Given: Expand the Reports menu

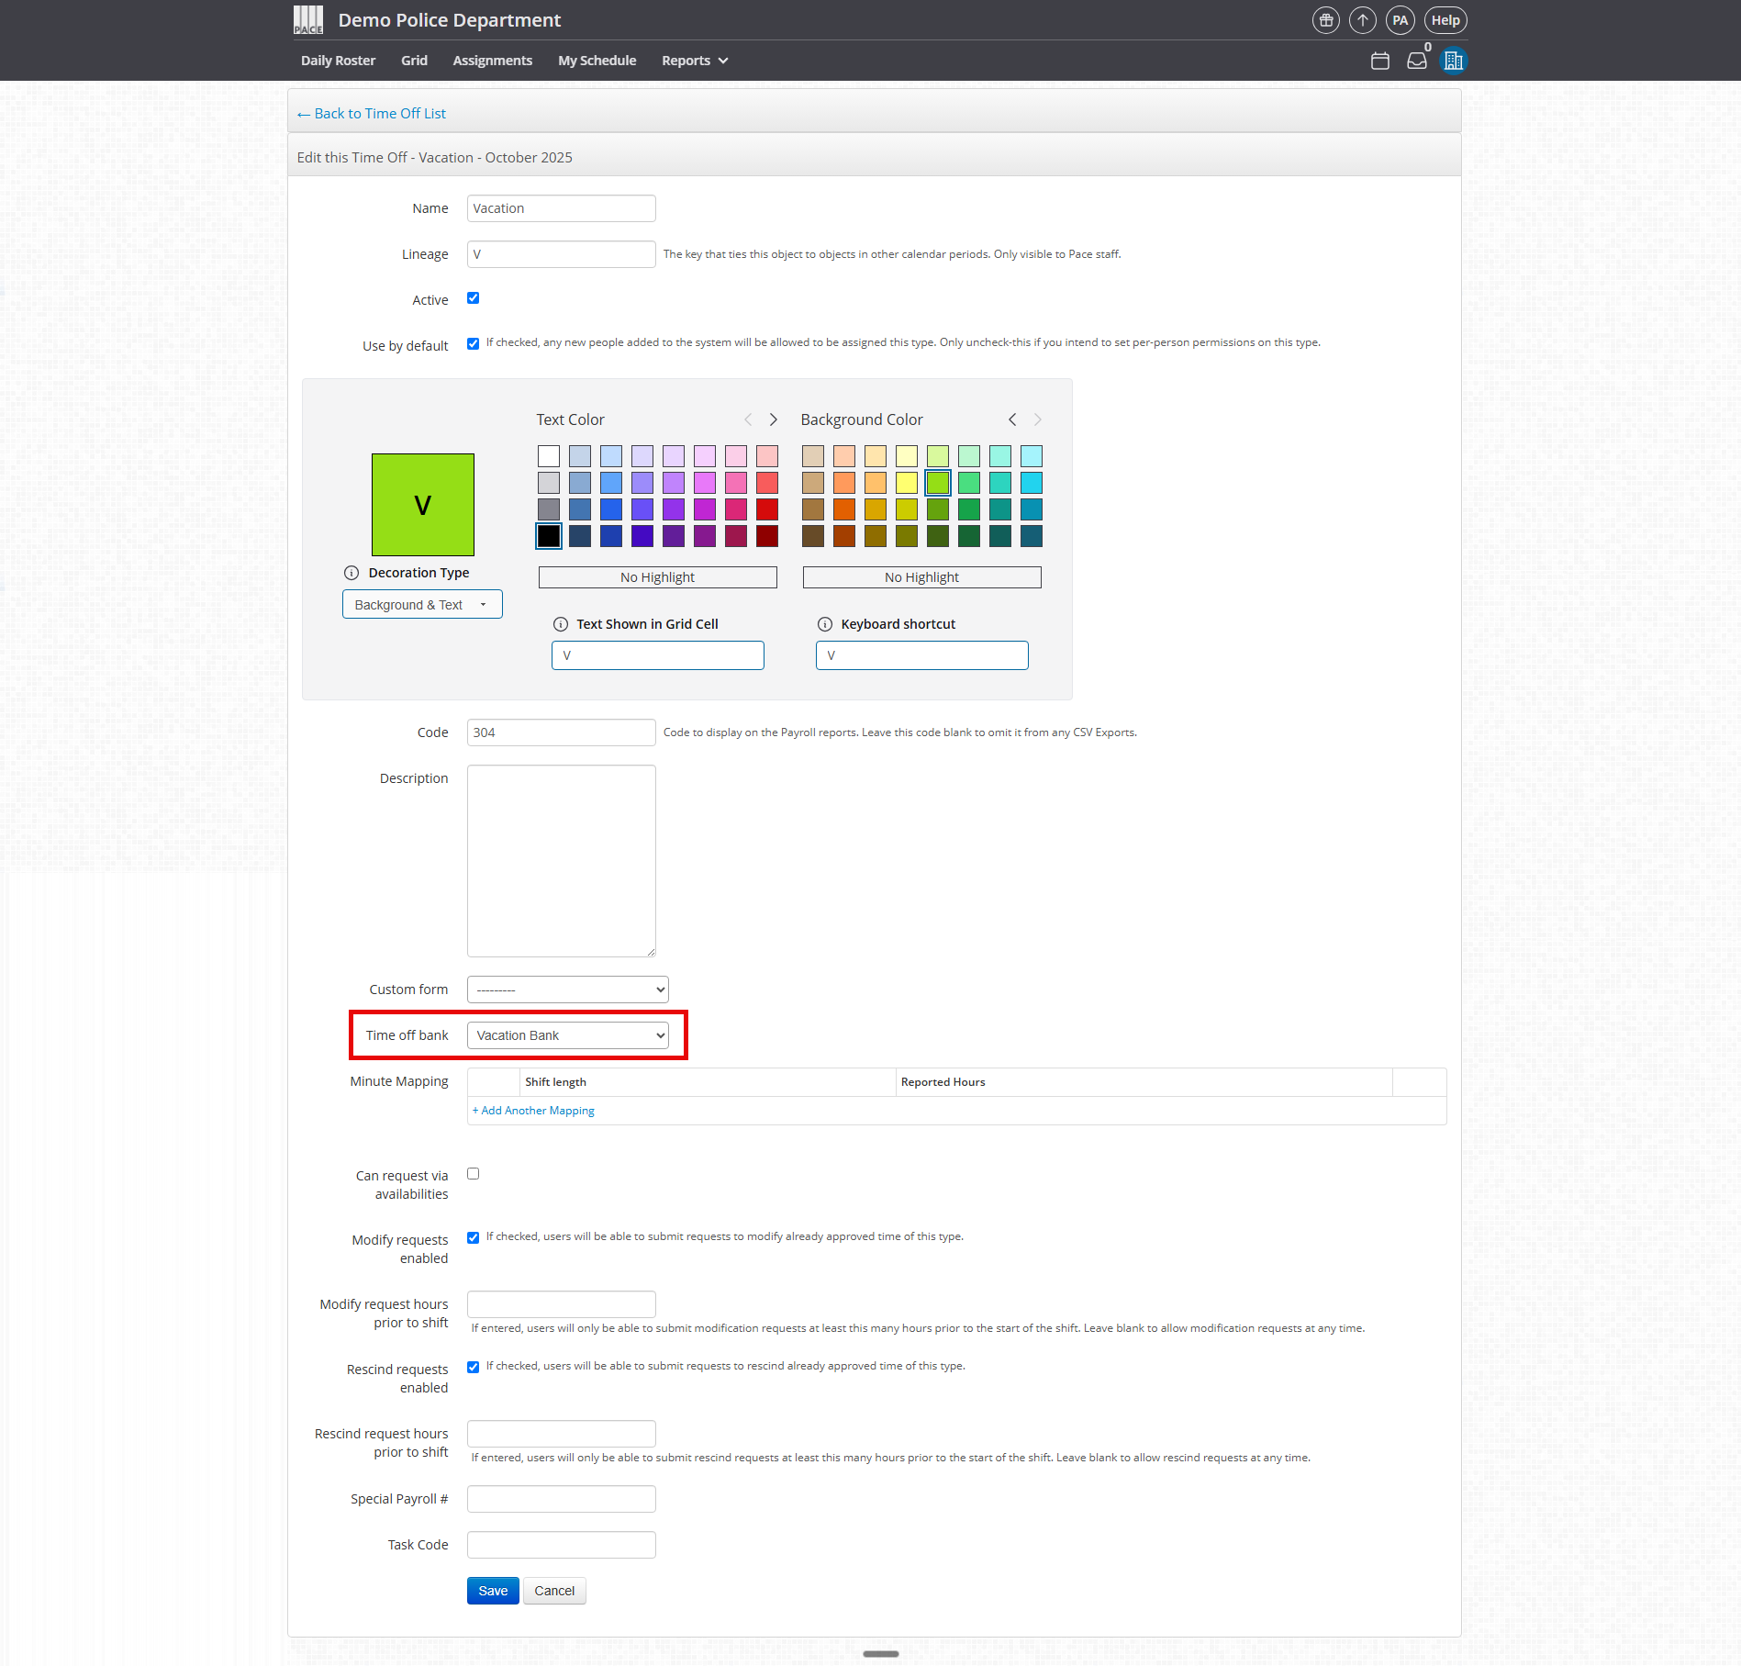Looking at the screenshot, I should click(695, 61).
